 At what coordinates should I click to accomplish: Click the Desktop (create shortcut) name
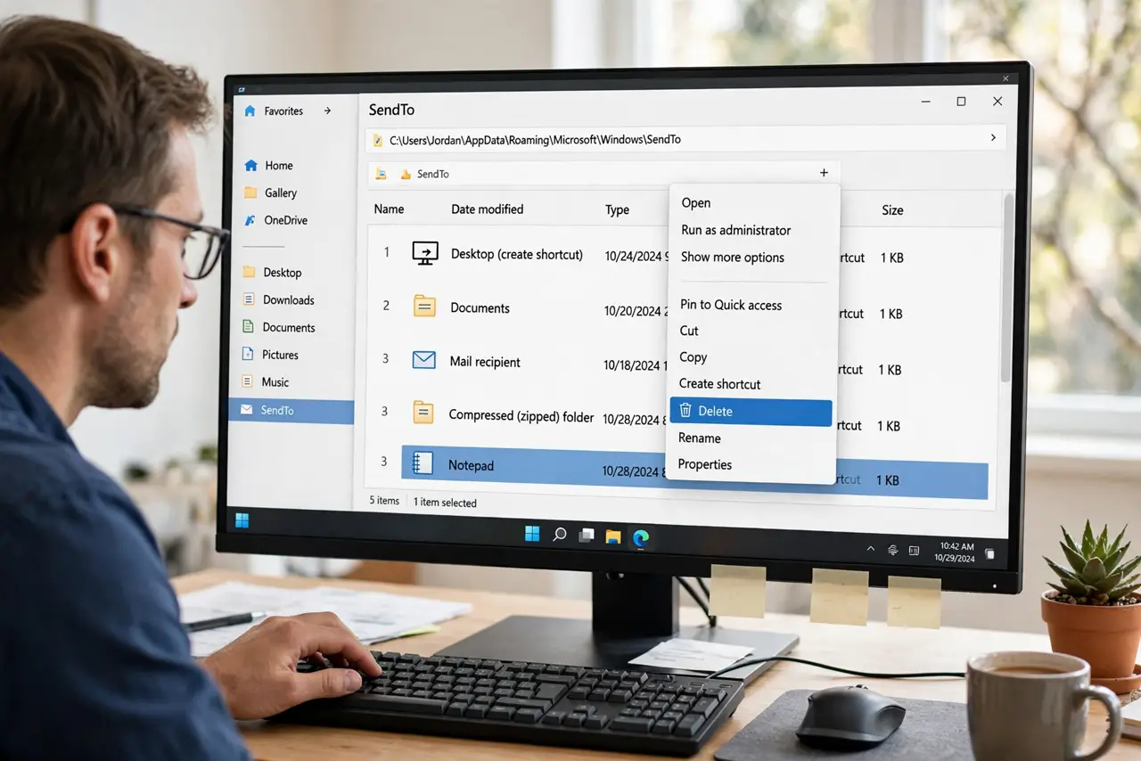[x=517, y=254]
